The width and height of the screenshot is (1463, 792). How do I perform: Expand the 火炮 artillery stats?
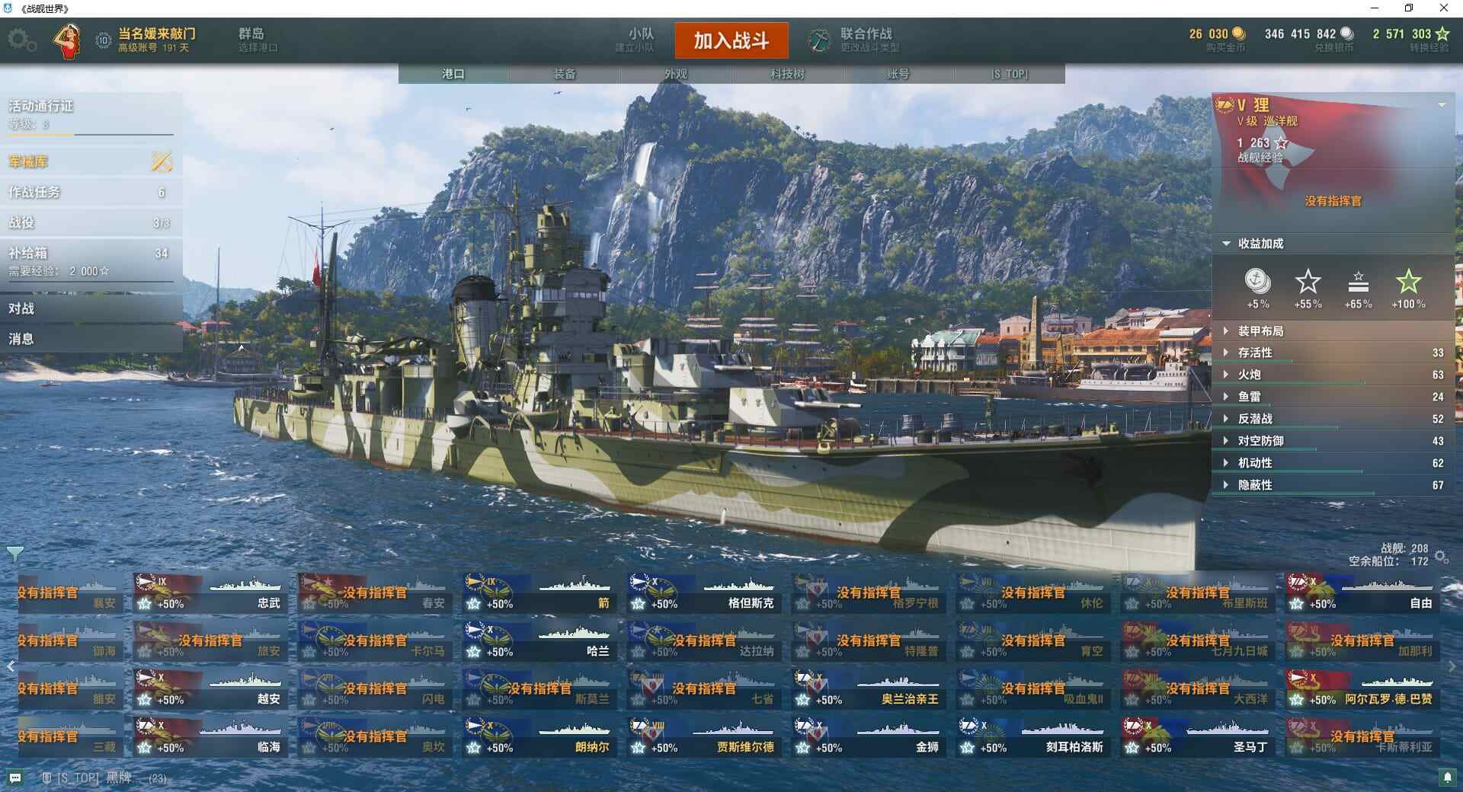pos(1333,375)
